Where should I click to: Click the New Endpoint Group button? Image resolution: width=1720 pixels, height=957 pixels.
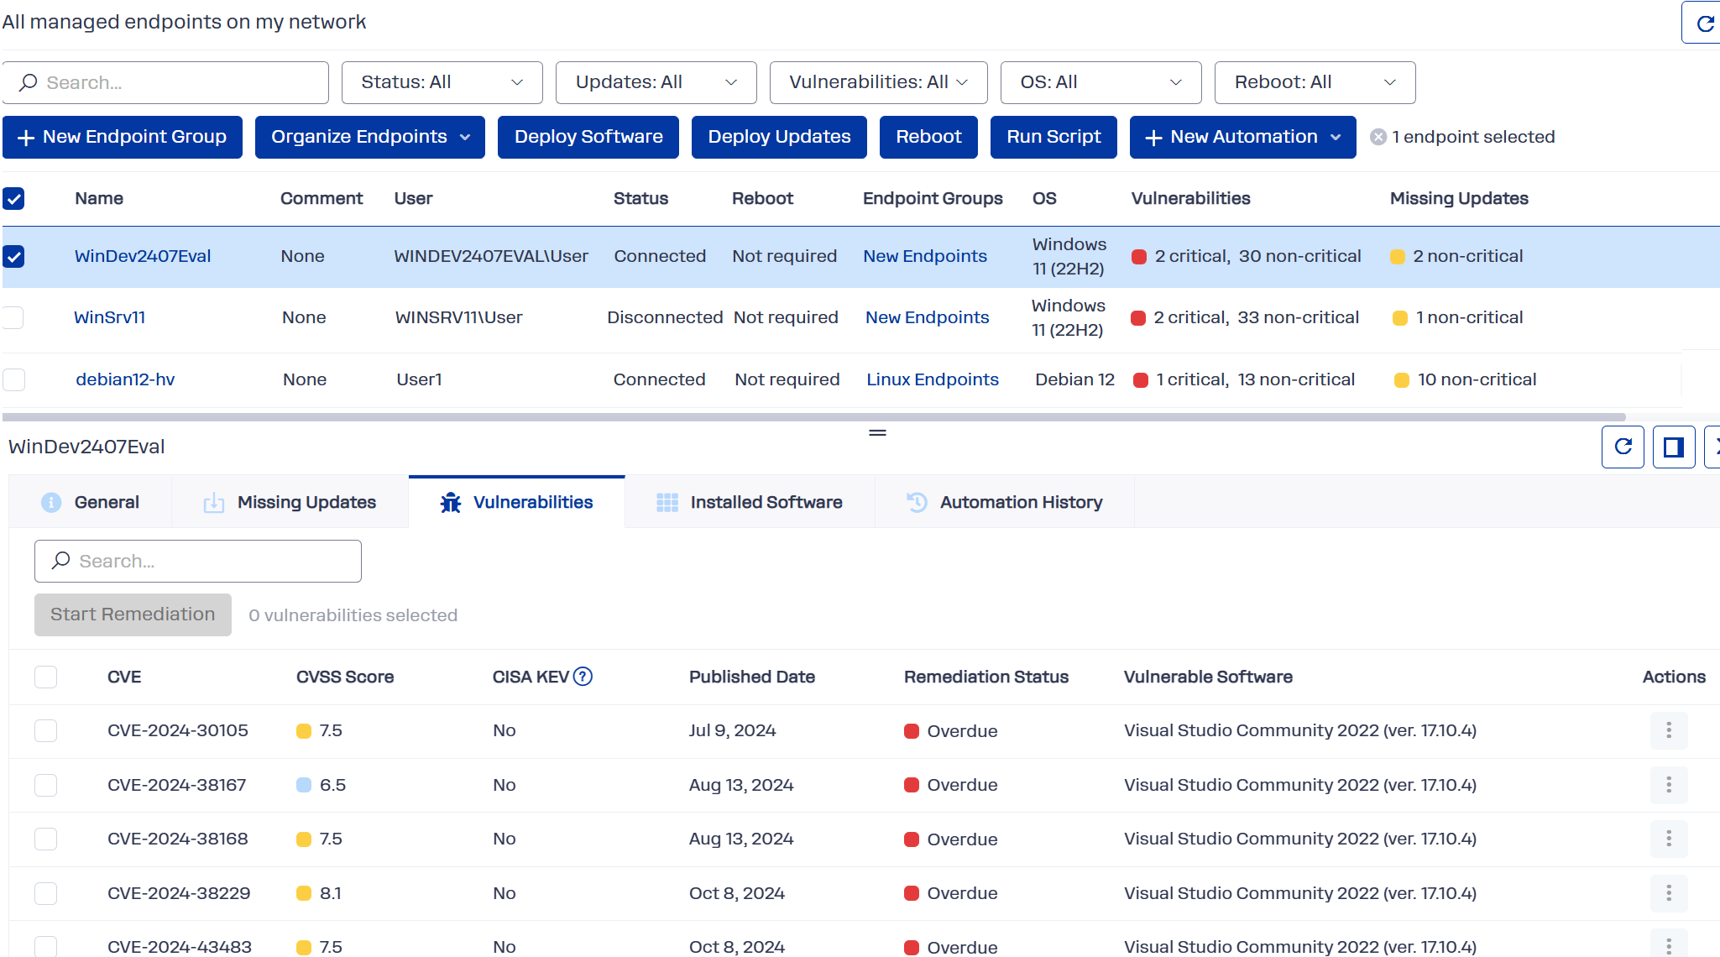point(123,137)
